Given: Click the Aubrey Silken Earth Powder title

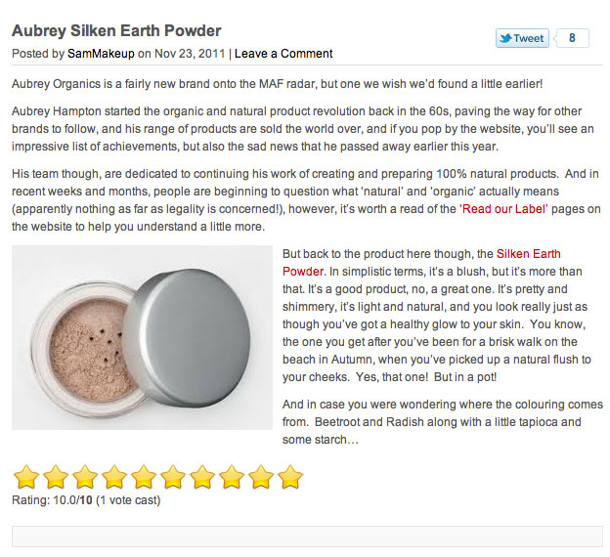Looking at the screenshot, I should click(116, 30).
